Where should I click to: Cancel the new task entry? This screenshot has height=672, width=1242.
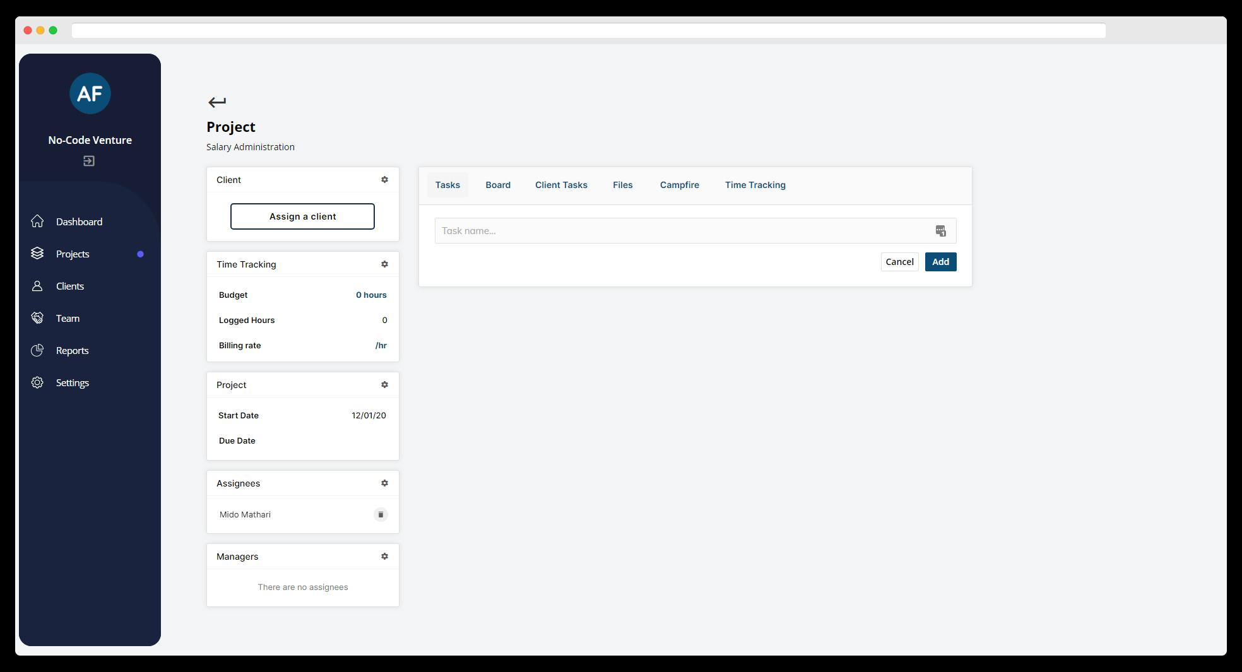(x=899, y=262)
